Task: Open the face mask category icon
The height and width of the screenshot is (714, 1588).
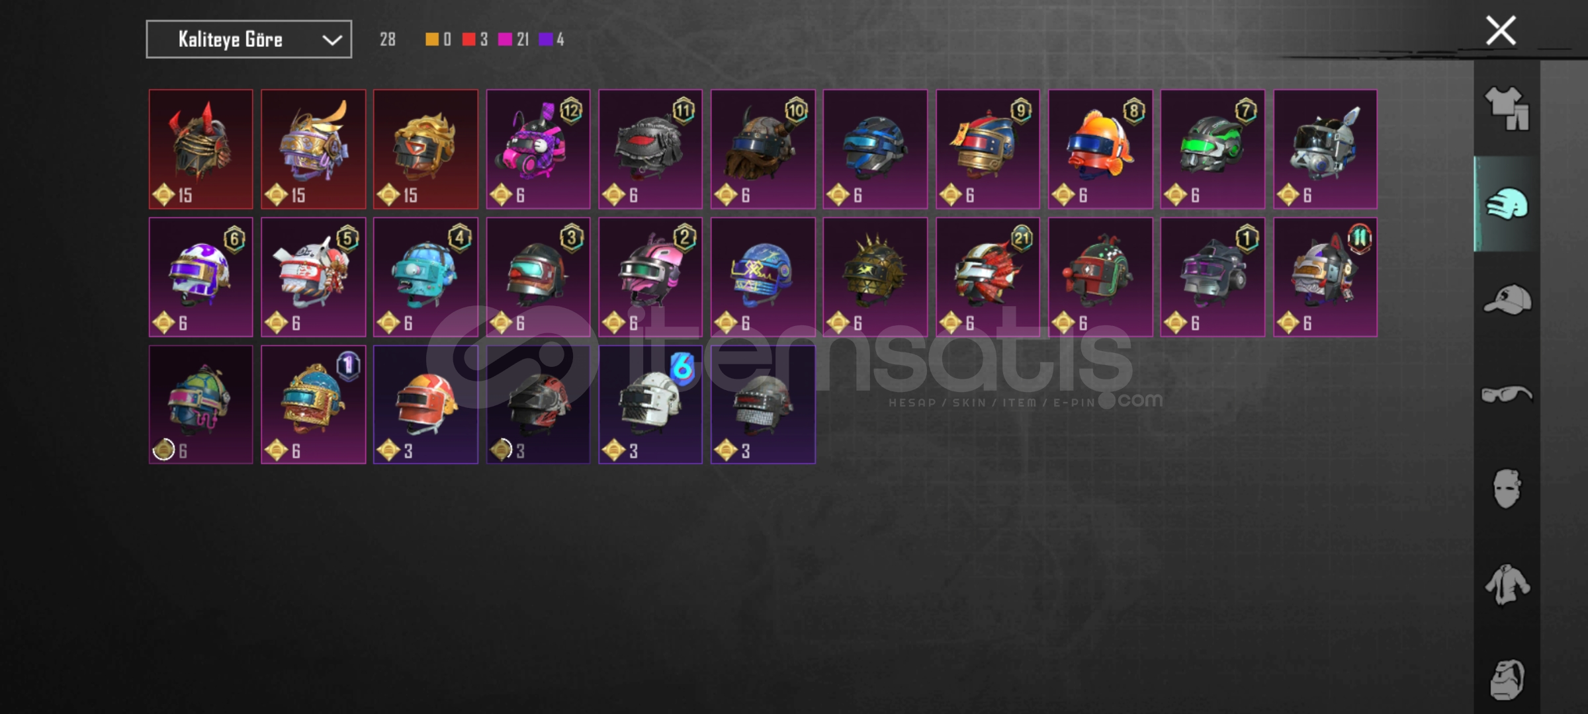Action: [x=1507, y=489]
